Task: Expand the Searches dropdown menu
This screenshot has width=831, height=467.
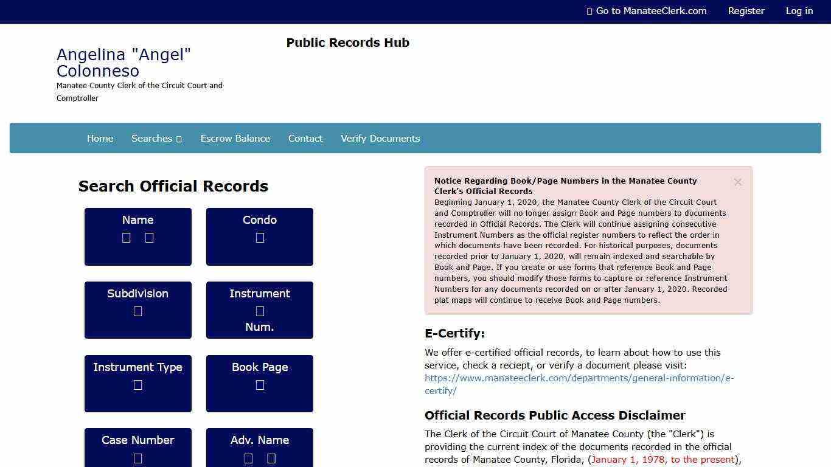Action: pyautogui.click(x=156, y=138)
